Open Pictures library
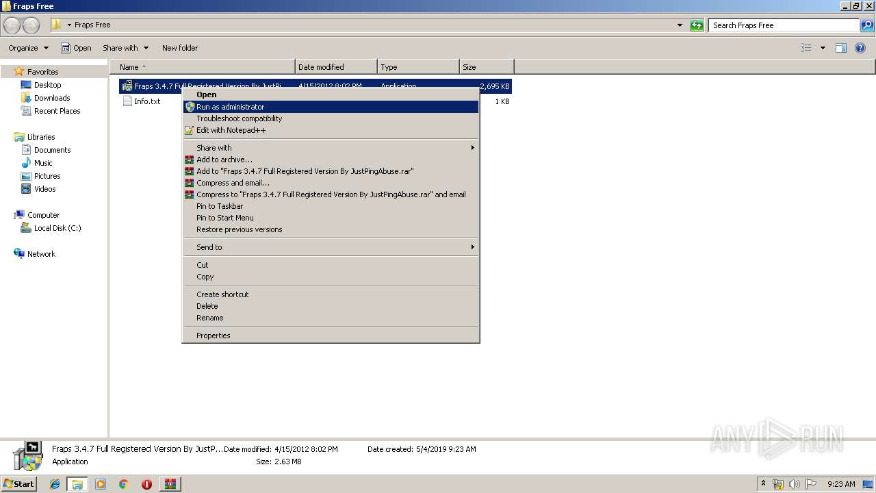This screenshot has width=876, height=493. pos(47,176)
